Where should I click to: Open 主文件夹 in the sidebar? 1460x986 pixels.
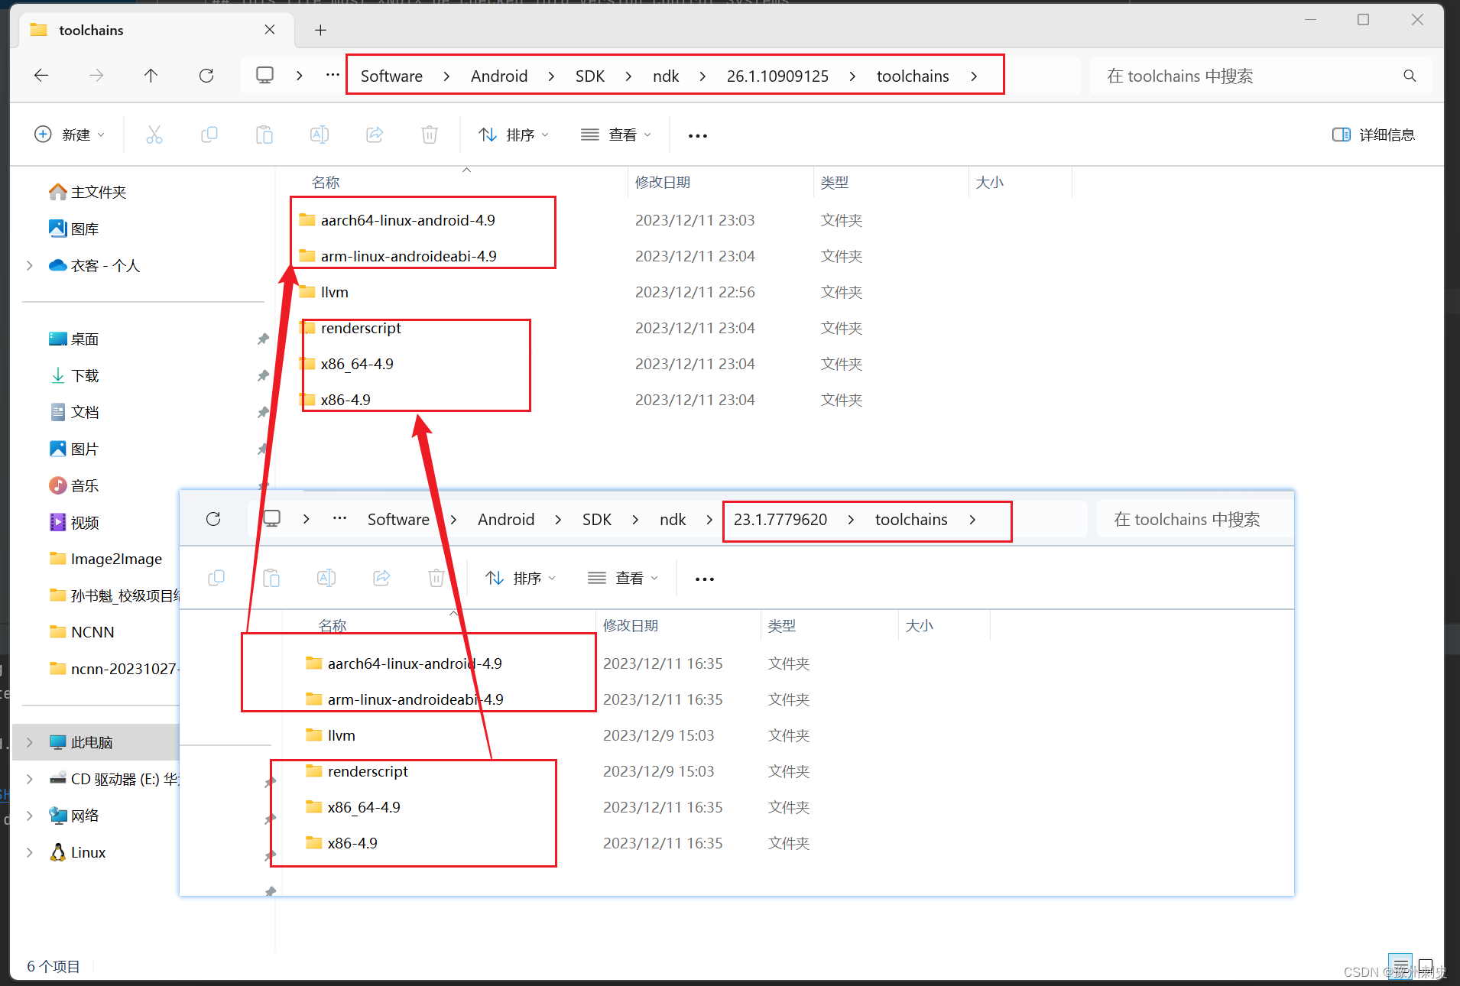[x=87, y=192]
